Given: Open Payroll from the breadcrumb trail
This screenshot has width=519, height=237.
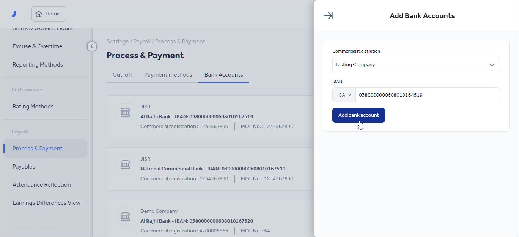Looking at the screenshot, I should coord(142,41).
